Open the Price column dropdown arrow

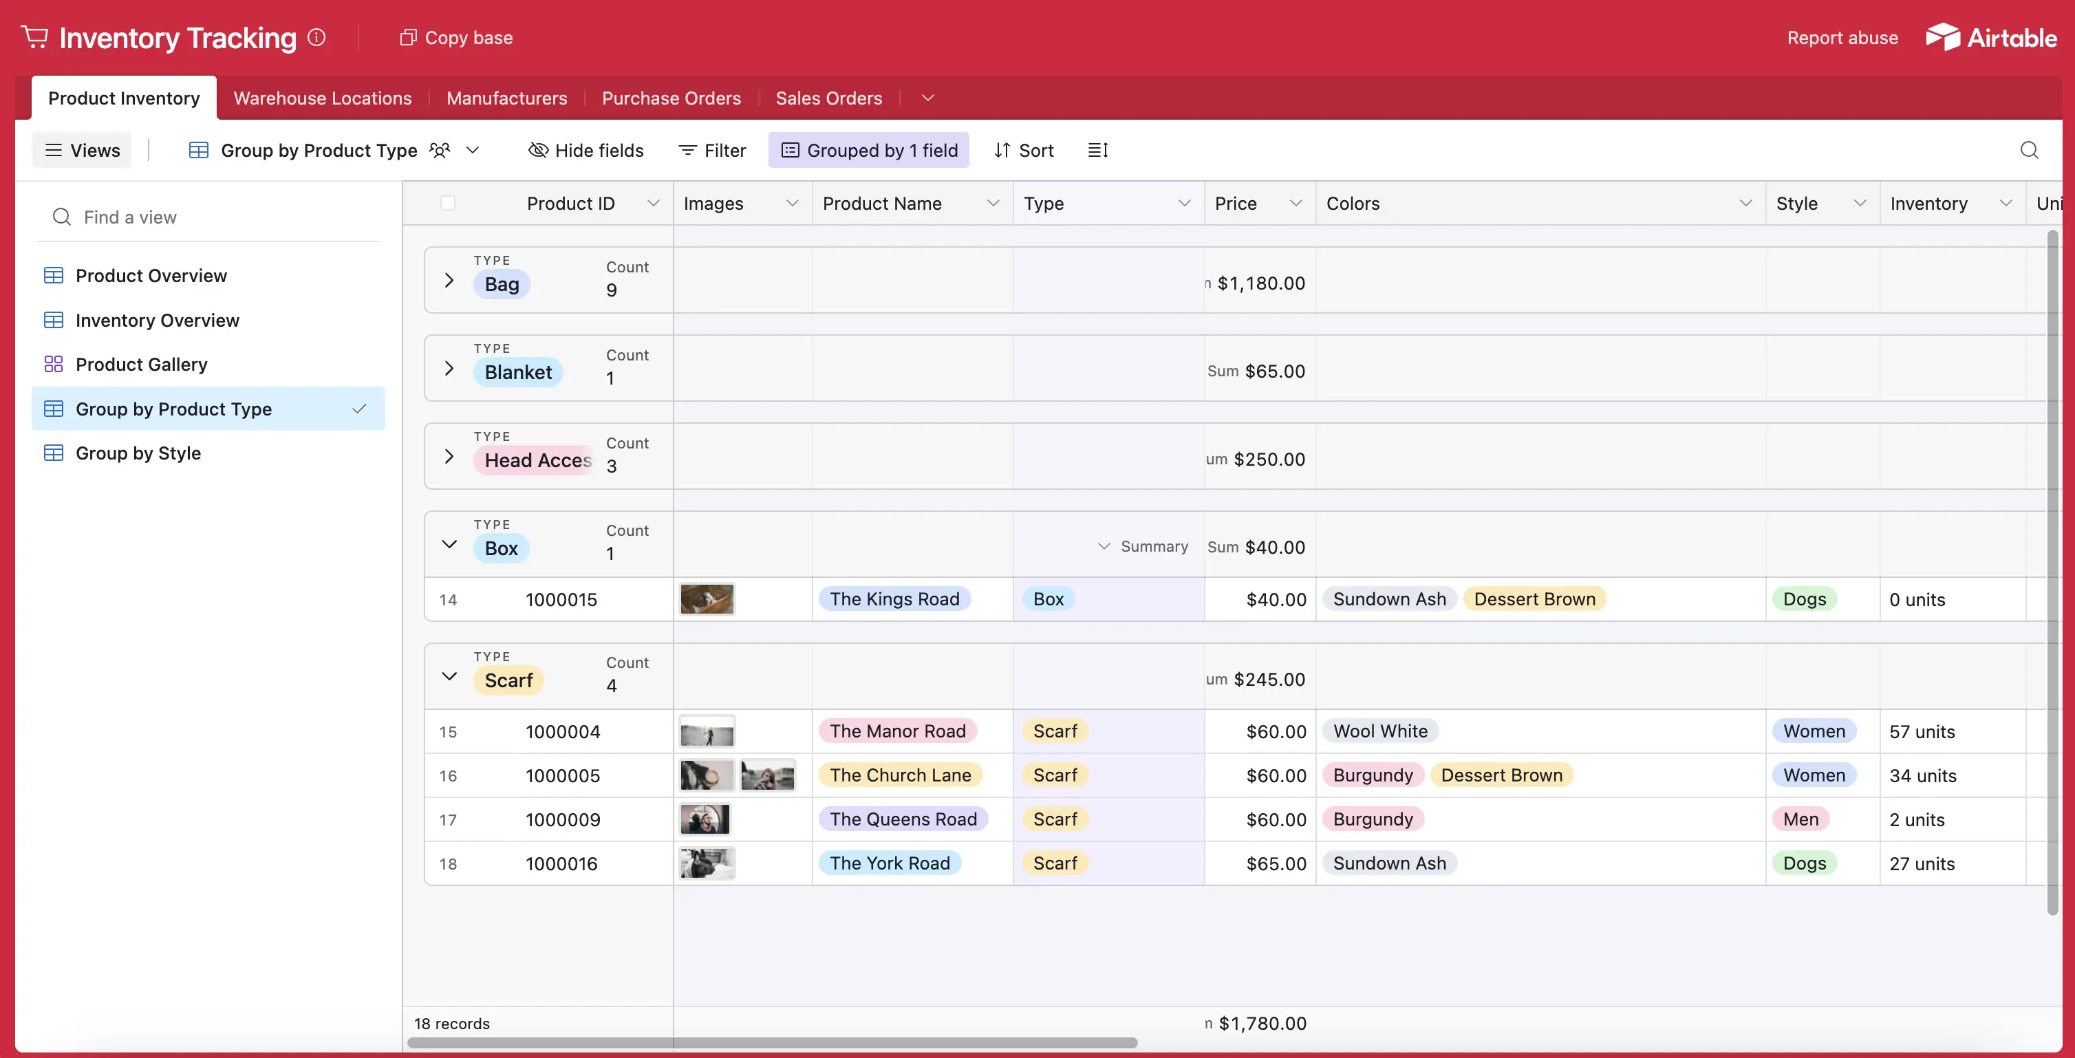tap(1295, 204)
